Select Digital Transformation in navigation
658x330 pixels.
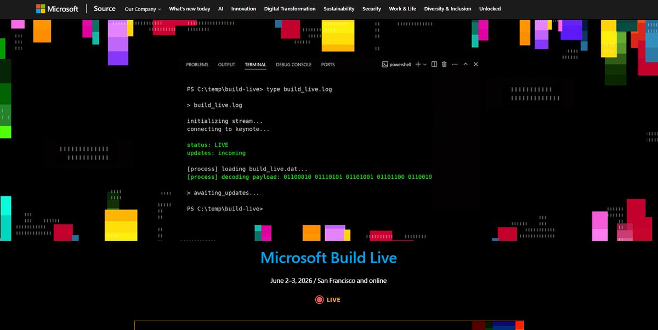(290, 9)
